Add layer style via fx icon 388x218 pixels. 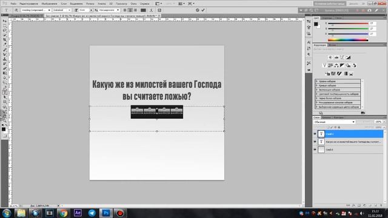[x=353, y=205]
